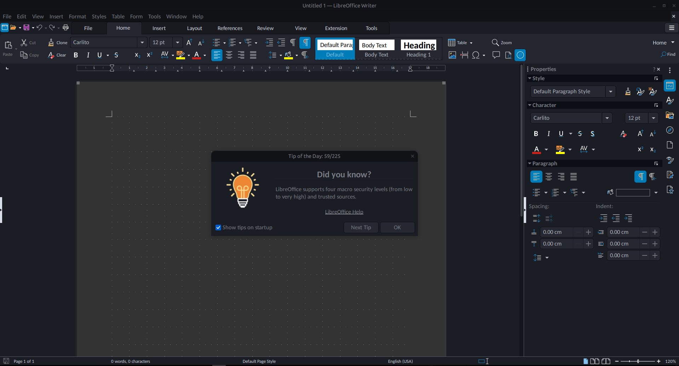
Task: Toggle sidebar Underline
Action: (561, 134)
